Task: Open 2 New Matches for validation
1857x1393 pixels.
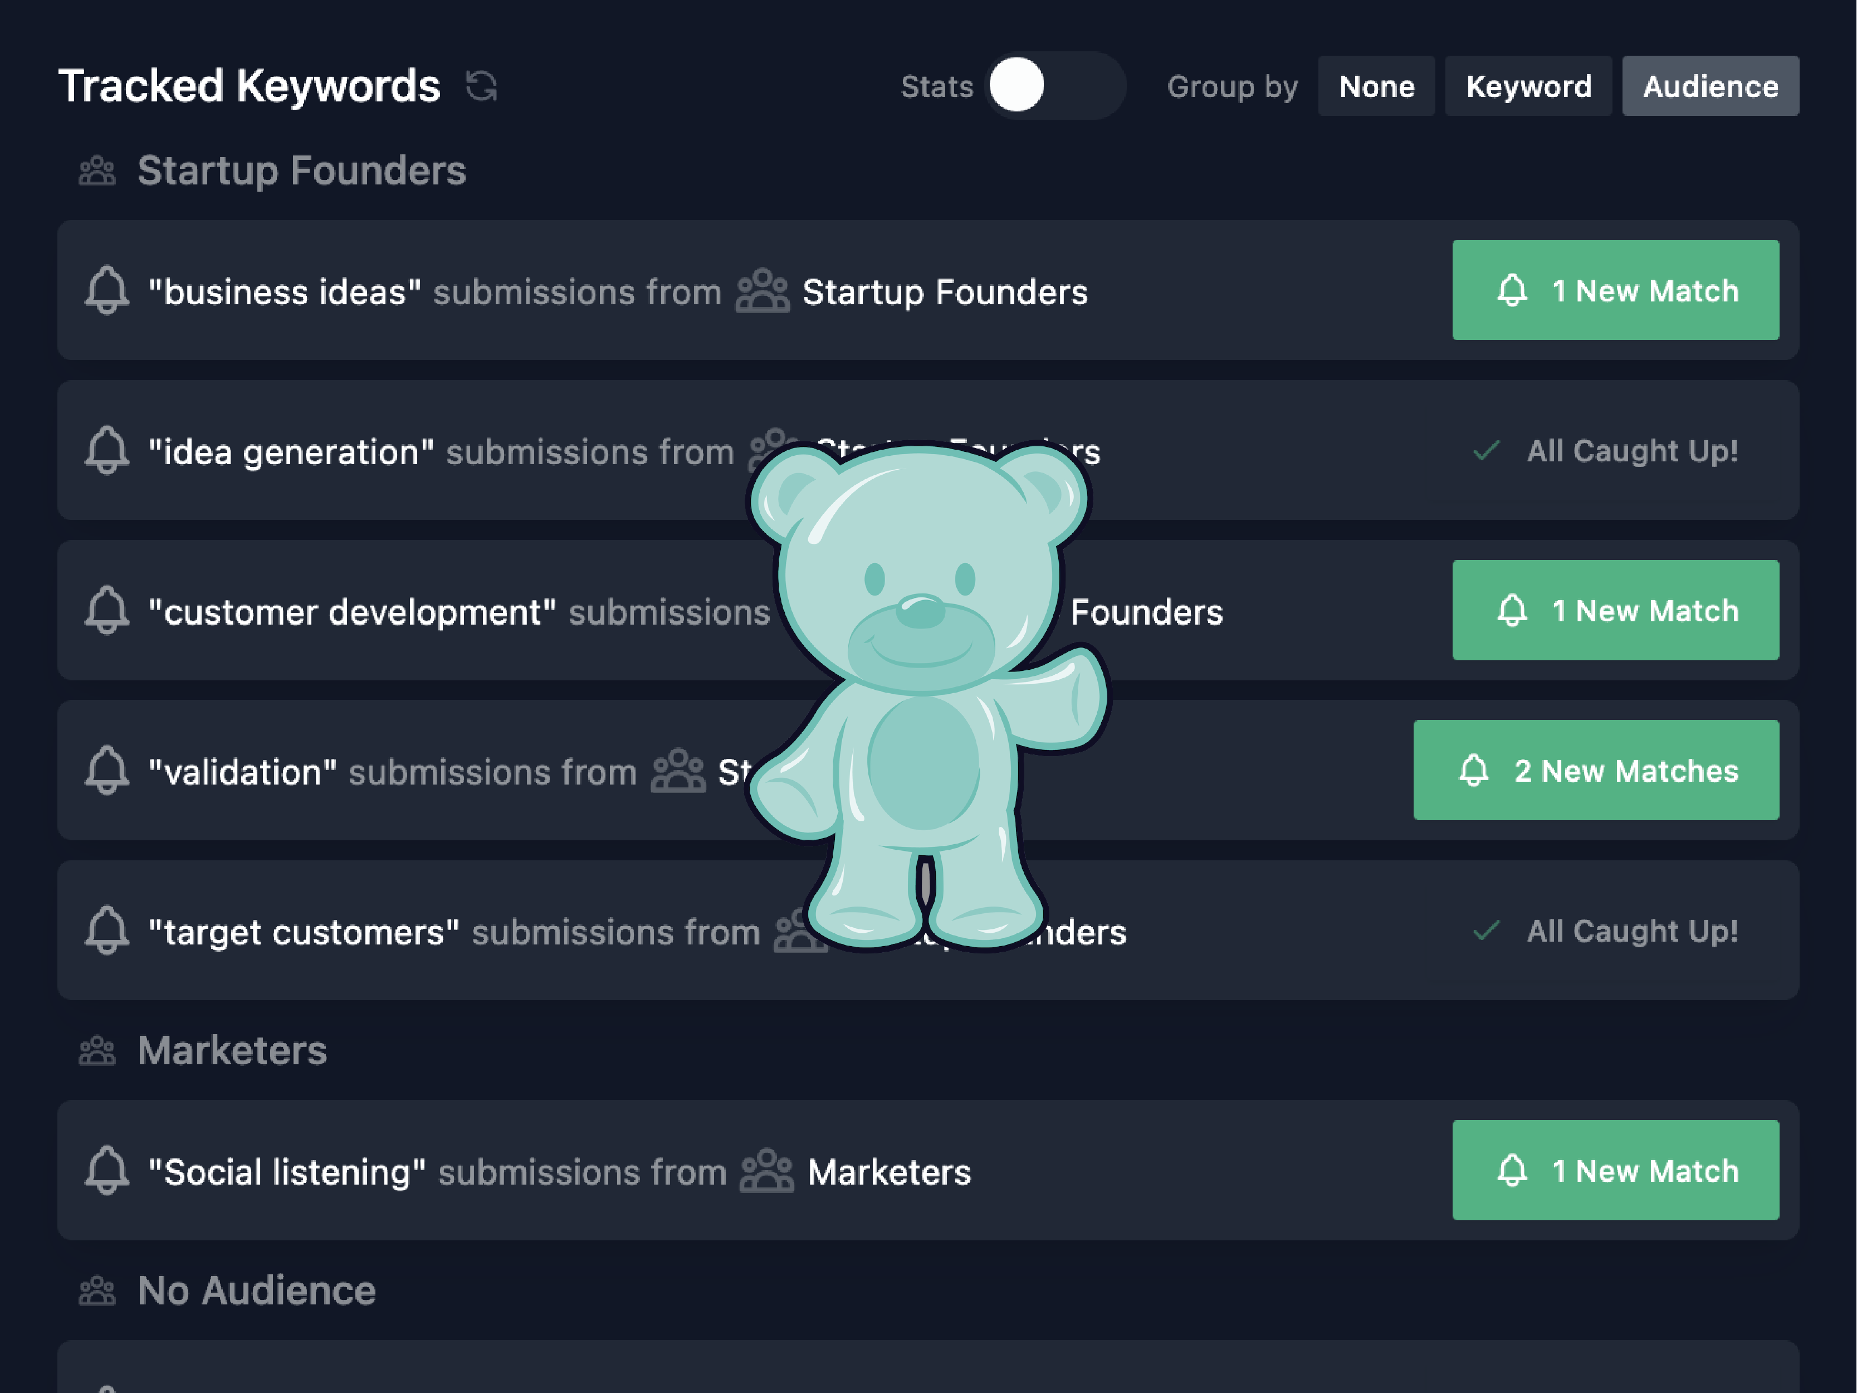Action: coord(1596,770)
